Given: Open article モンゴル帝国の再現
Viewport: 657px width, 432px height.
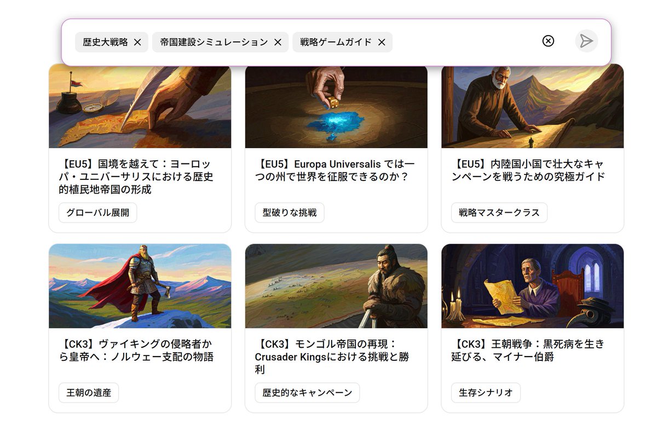Looking at the screenshot, I should [333, 357].
